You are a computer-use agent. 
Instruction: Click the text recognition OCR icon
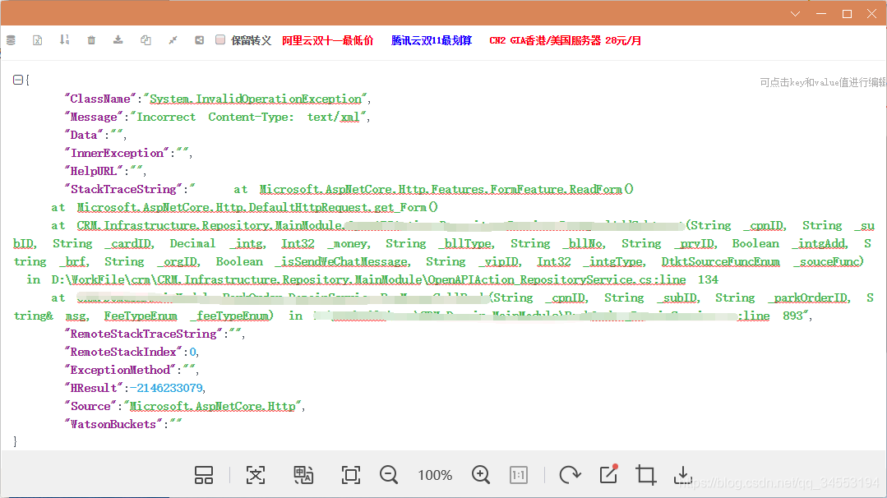click(255, 475)
